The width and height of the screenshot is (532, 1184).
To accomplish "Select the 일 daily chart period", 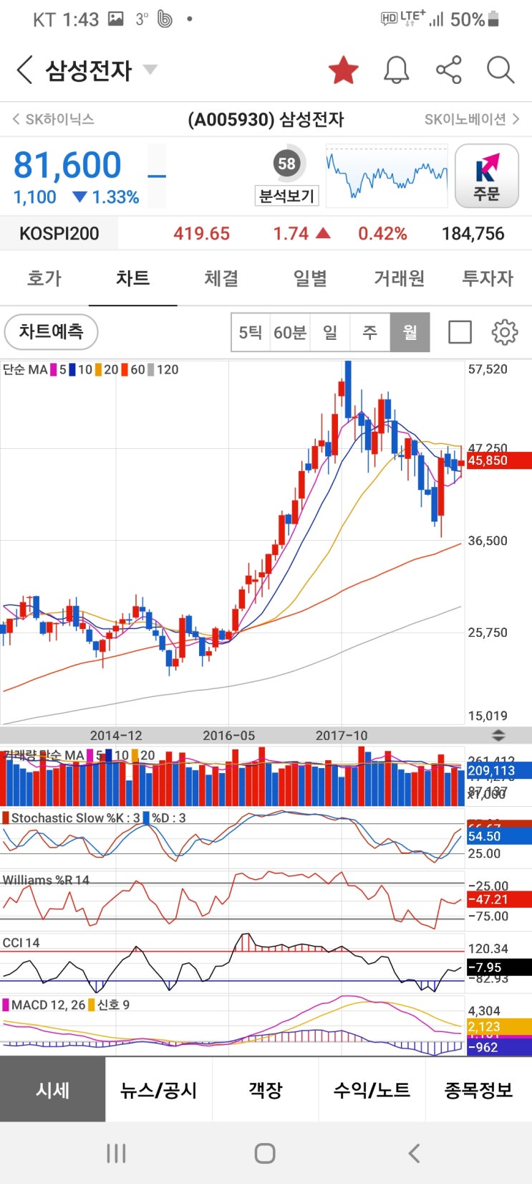I will pyautogui.click(x=330, y=332).
